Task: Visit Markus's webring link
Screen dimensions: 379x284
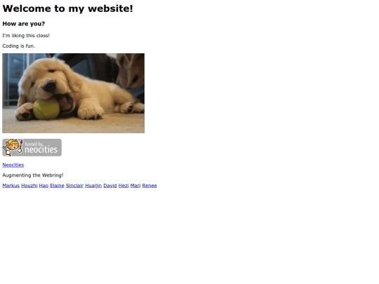Action: 11,185
